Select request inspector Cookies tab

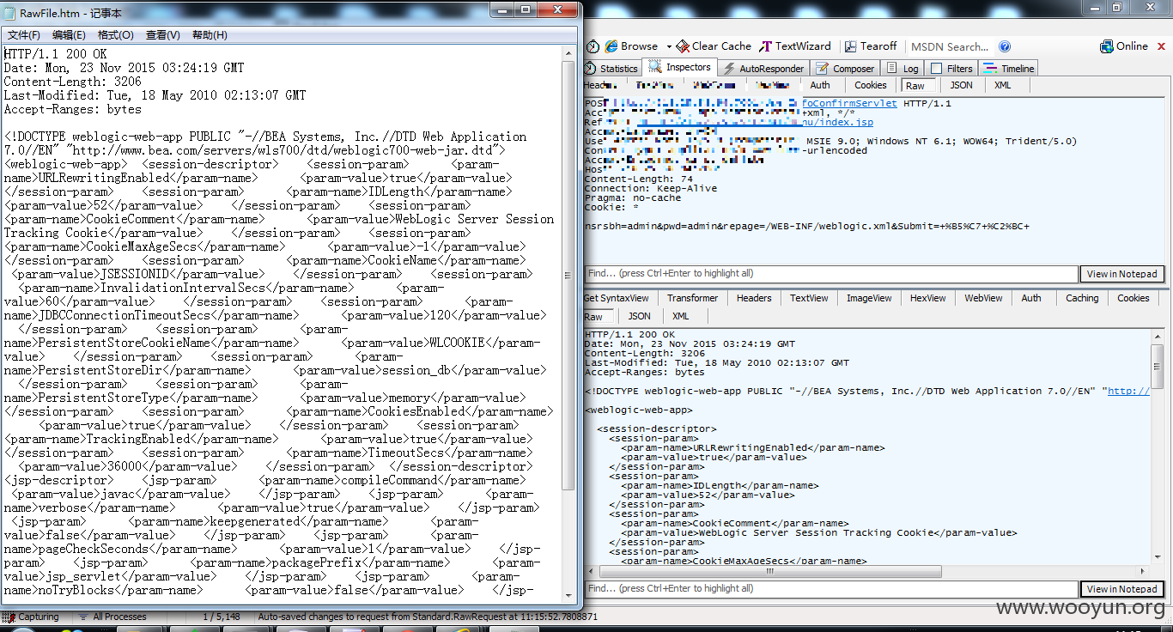[x=870, y=85]
